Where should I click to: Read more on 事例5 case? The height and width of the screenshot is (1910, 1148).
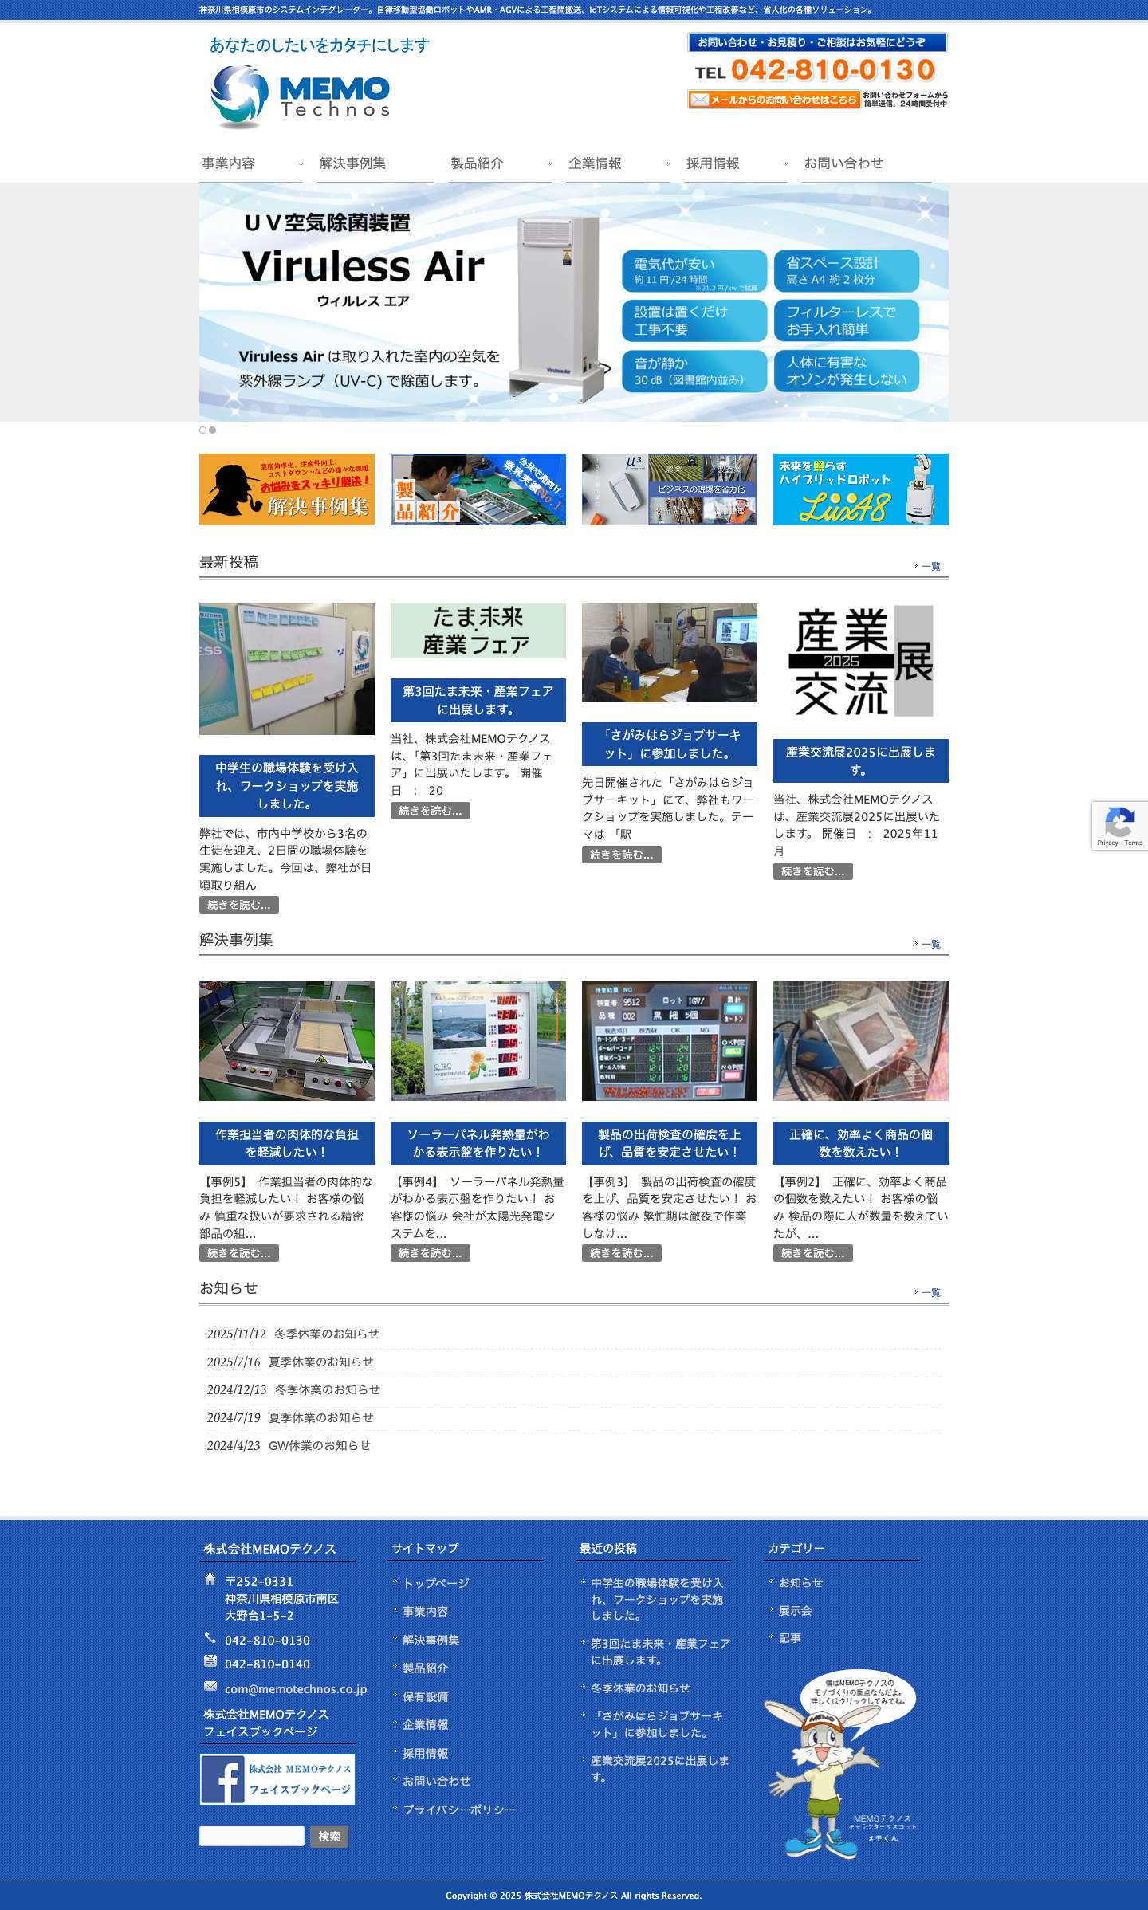tap(239, 1253)
